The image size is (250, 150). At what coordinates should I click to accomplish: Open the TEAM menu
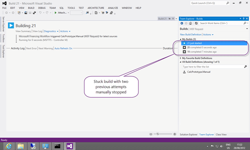coord(52,8)
